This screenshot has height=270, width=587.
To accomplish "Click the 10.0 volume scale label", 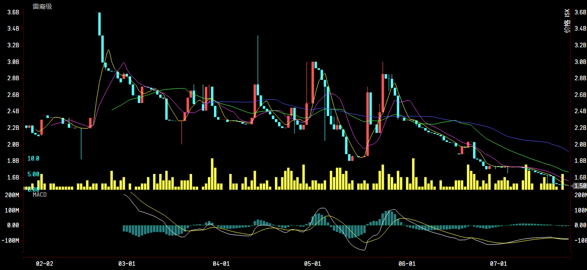I will tap(33, 159).
